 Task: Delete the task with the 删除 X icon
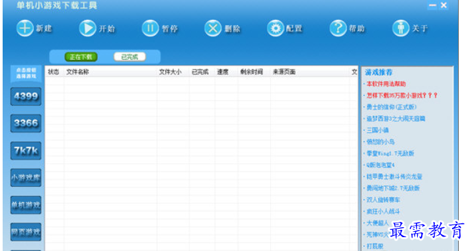tap(213, 28)
